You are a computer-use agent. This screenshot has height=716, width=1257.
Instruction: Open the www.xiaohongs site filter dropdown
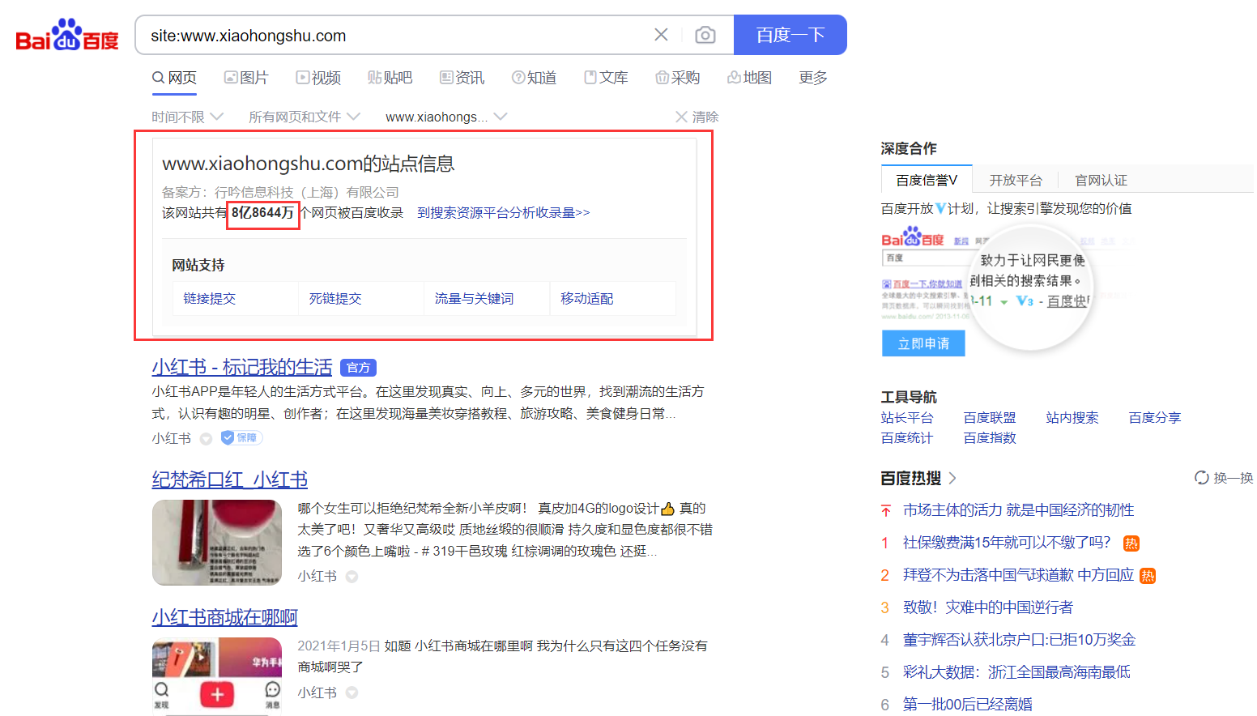click(x=445, y=116)
